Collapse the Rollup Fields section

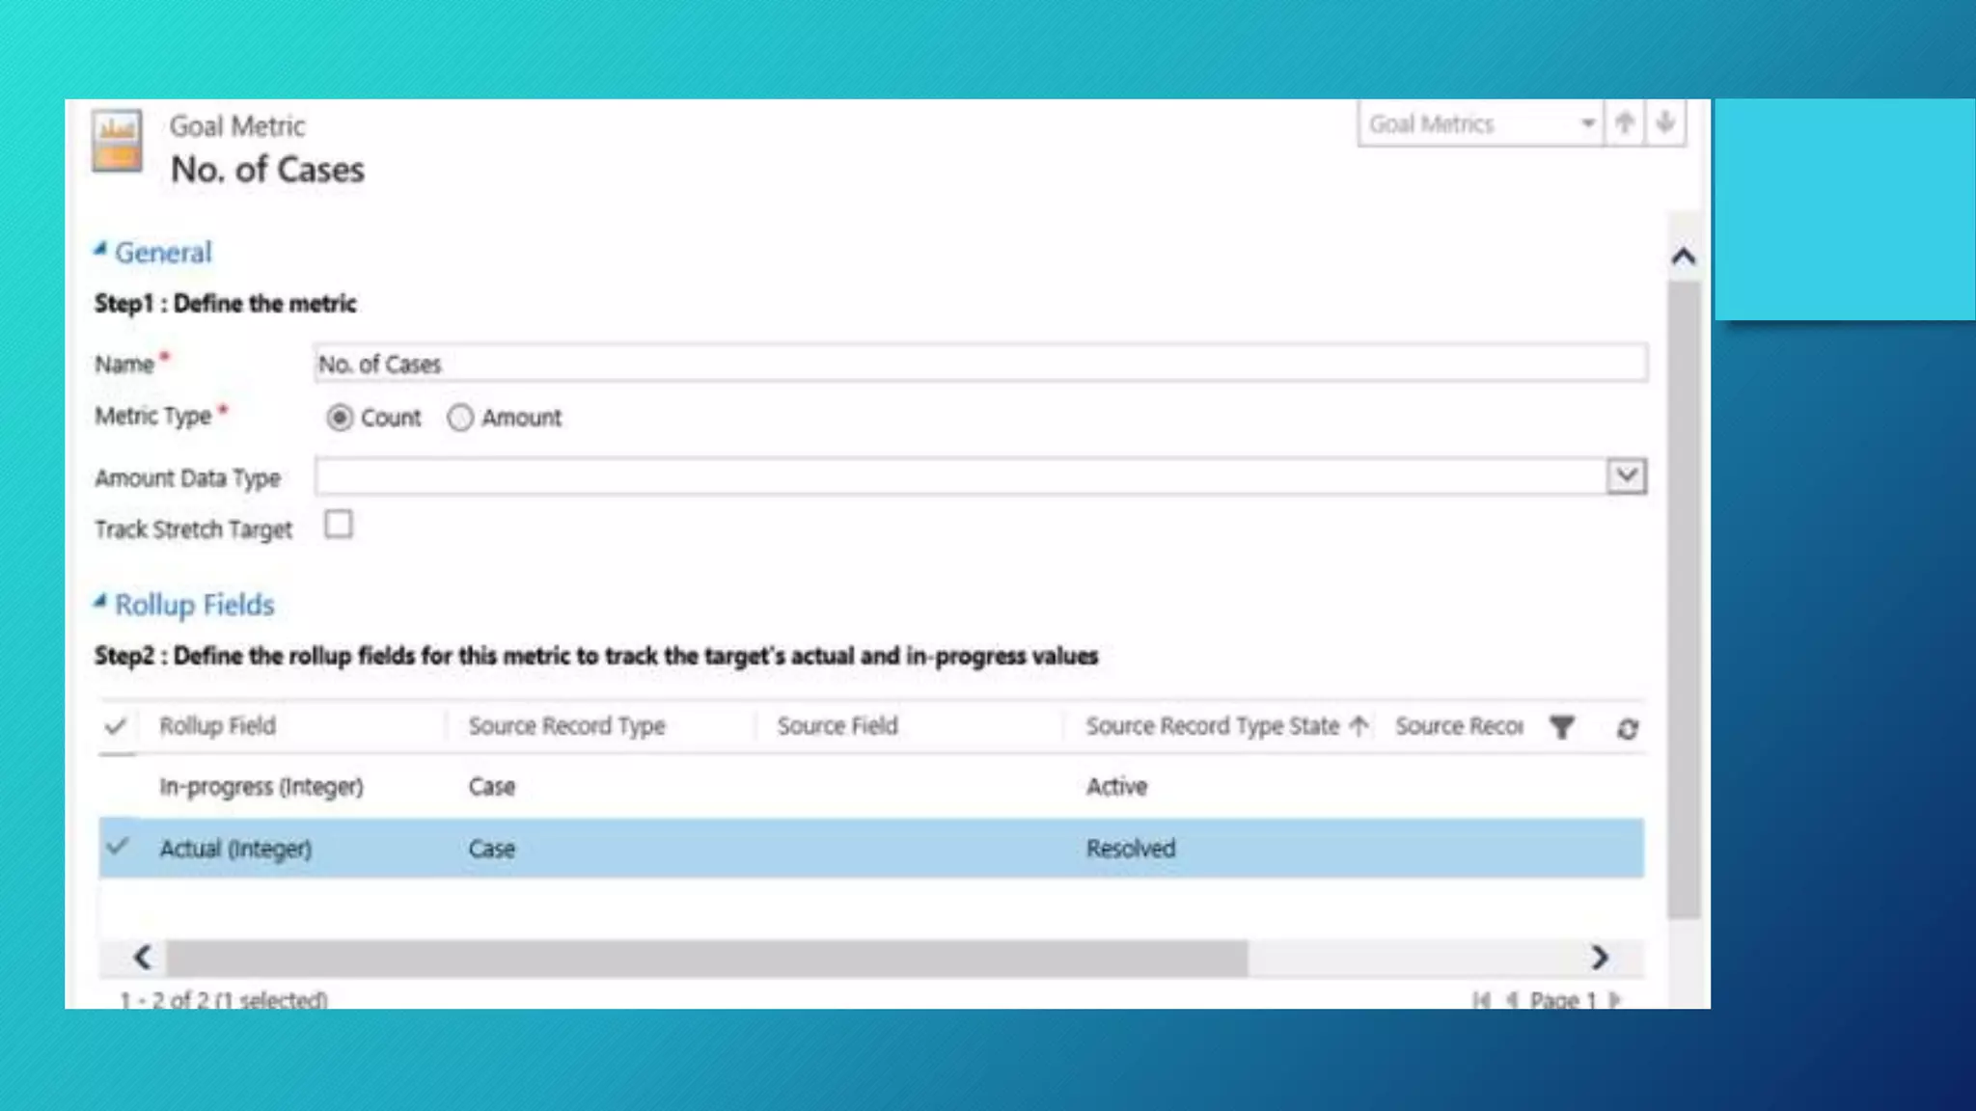point(100,603)
